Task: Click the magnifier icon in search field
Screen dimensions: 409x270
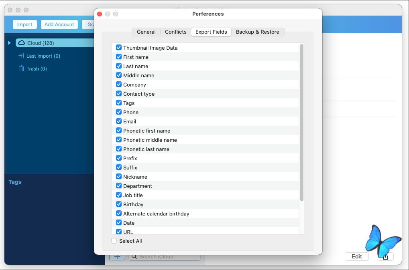Action: pos(134,257)
